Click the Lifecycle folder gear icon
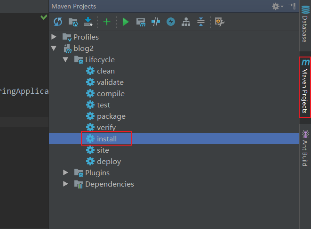 click(79, 59)
